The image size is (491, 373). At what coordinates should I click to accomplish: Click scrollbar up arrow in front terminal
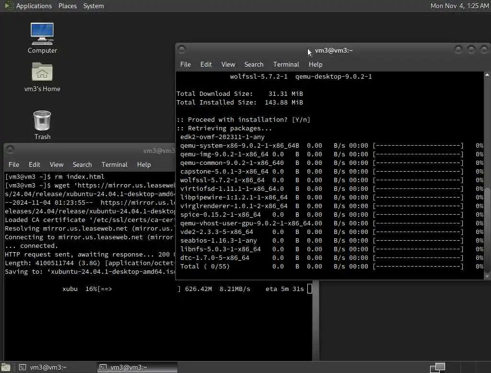pos(487,75)
